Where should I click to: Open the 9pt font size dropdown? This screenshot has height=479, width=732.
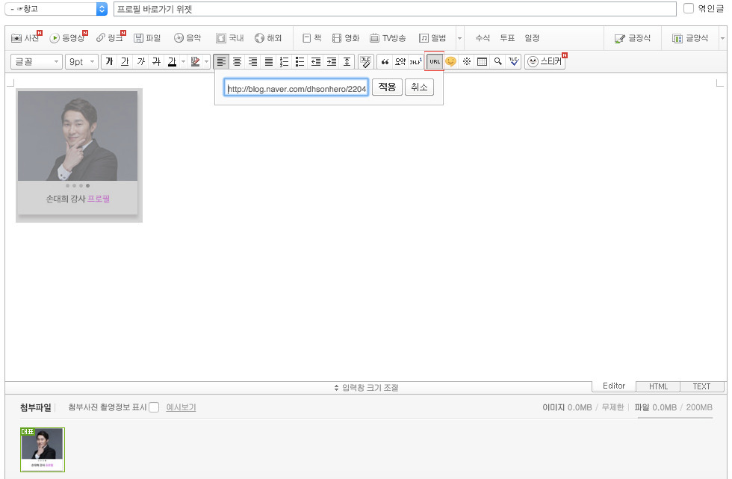point(81,61)
